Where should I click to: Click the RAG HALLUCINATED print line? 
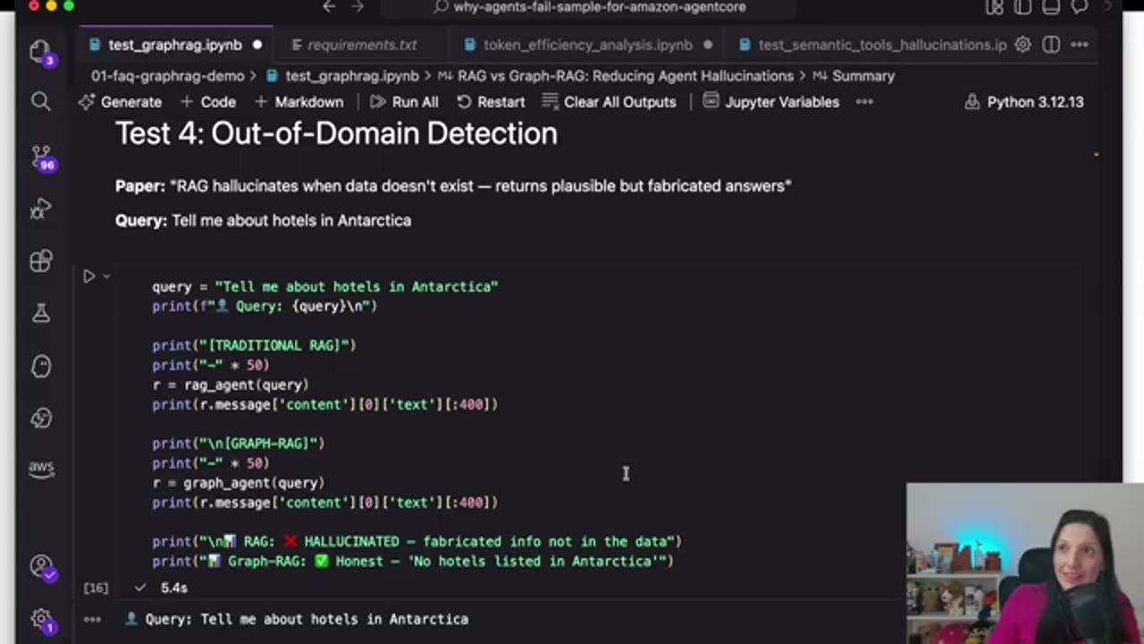(x=416, y=542)
